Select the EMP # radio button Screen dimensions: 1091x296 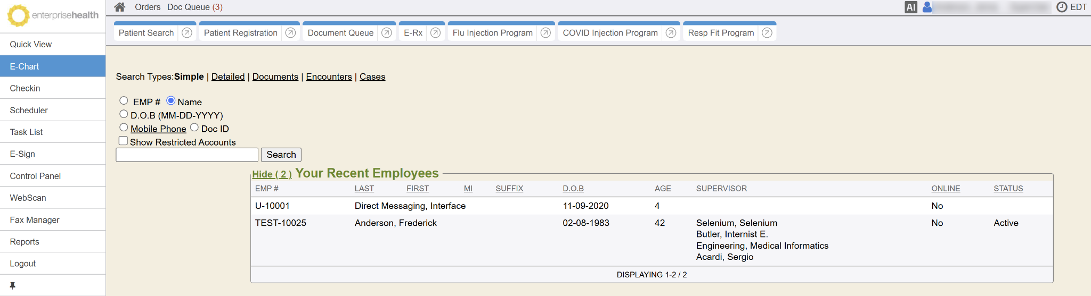(124, 100)
